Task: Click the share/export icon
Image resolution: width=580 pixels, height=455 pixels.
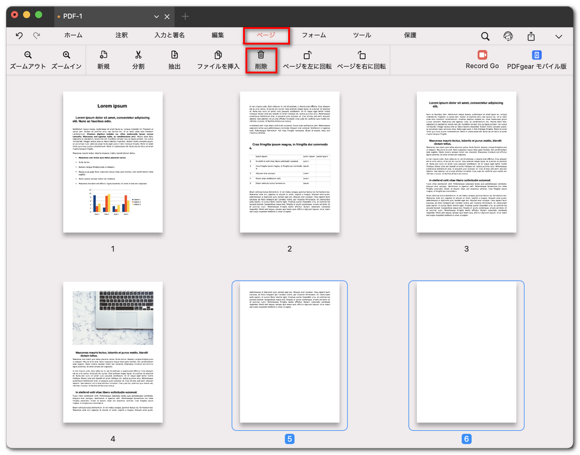Action: coord(531,36)
